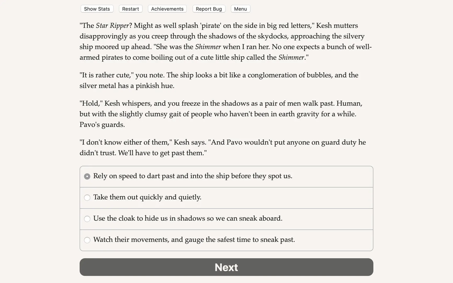Click the sentence 'Pavo's guards.'

point(102,124)
